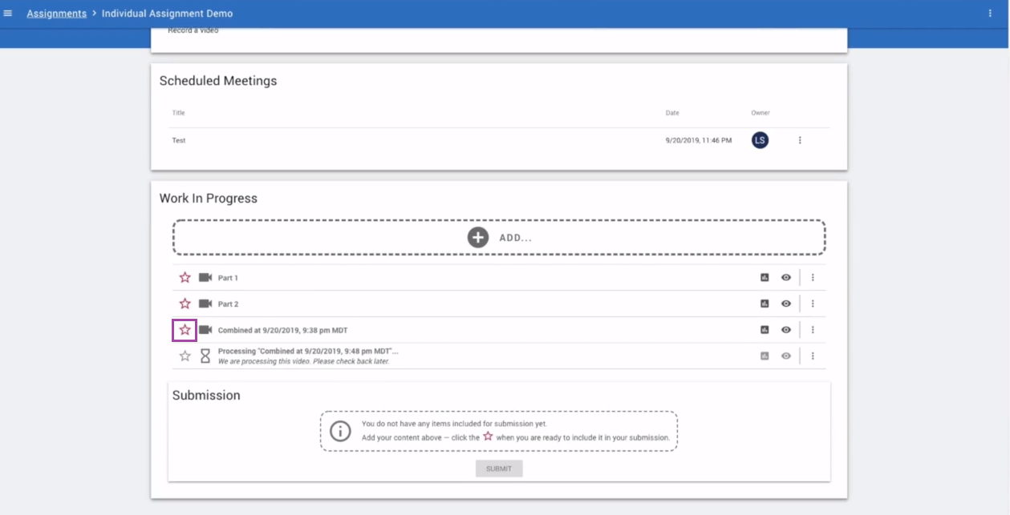Open the hamburger navigation menu
Screen dimensions: 1010x515
coord(8,14)
